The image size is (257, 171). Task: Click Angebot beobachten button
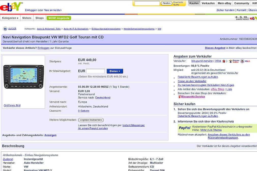point(91,120)
